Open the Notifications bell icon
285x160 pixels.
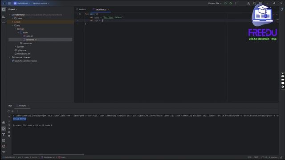click(282, 9)
